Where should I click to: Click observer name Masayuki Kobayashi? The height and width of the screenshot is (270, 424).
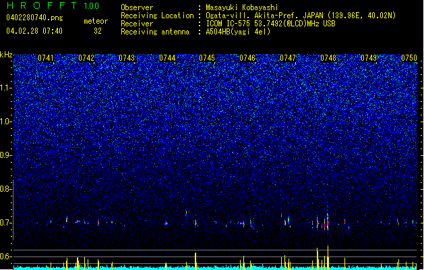(242, 7)
